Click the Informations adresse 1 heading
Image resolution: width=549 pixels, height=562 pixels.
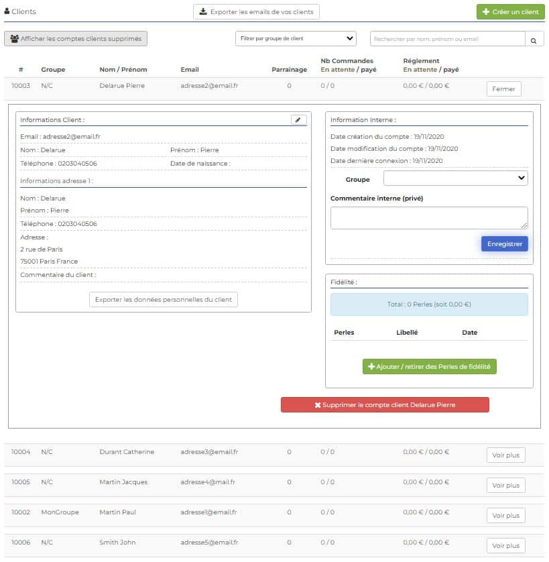[x=56, y=180]
